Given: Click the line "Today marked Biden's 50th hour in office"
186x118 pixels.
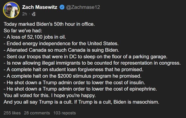Looking at the screenshot, I should (49, 24).
